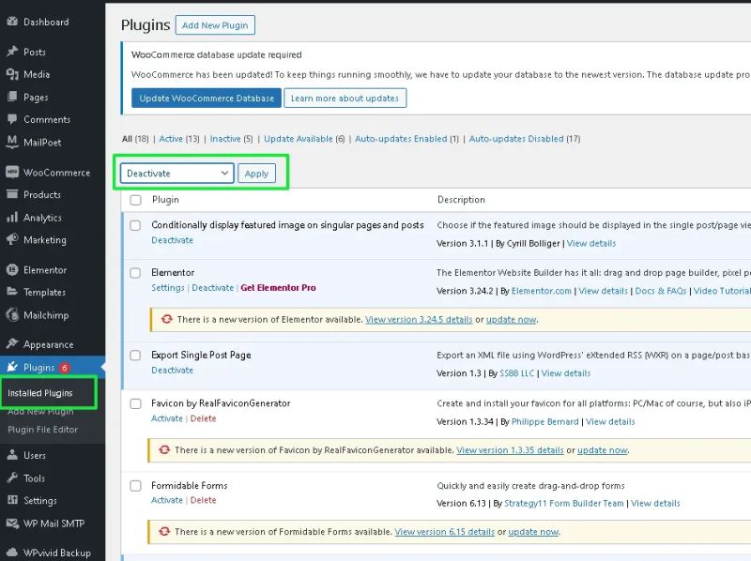The image size is (751, 561).
Task: Delete Formidable Forms plugin
Action: 203,500
